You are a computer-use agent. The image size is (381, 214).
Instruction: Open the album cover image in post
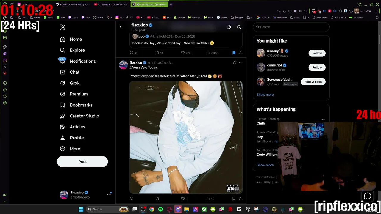click(186, 137)
